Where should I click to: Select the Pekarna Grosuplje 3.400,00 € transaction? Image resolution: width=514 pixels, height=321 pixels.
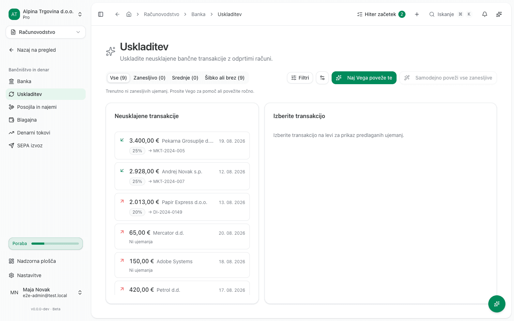(182, 146)
